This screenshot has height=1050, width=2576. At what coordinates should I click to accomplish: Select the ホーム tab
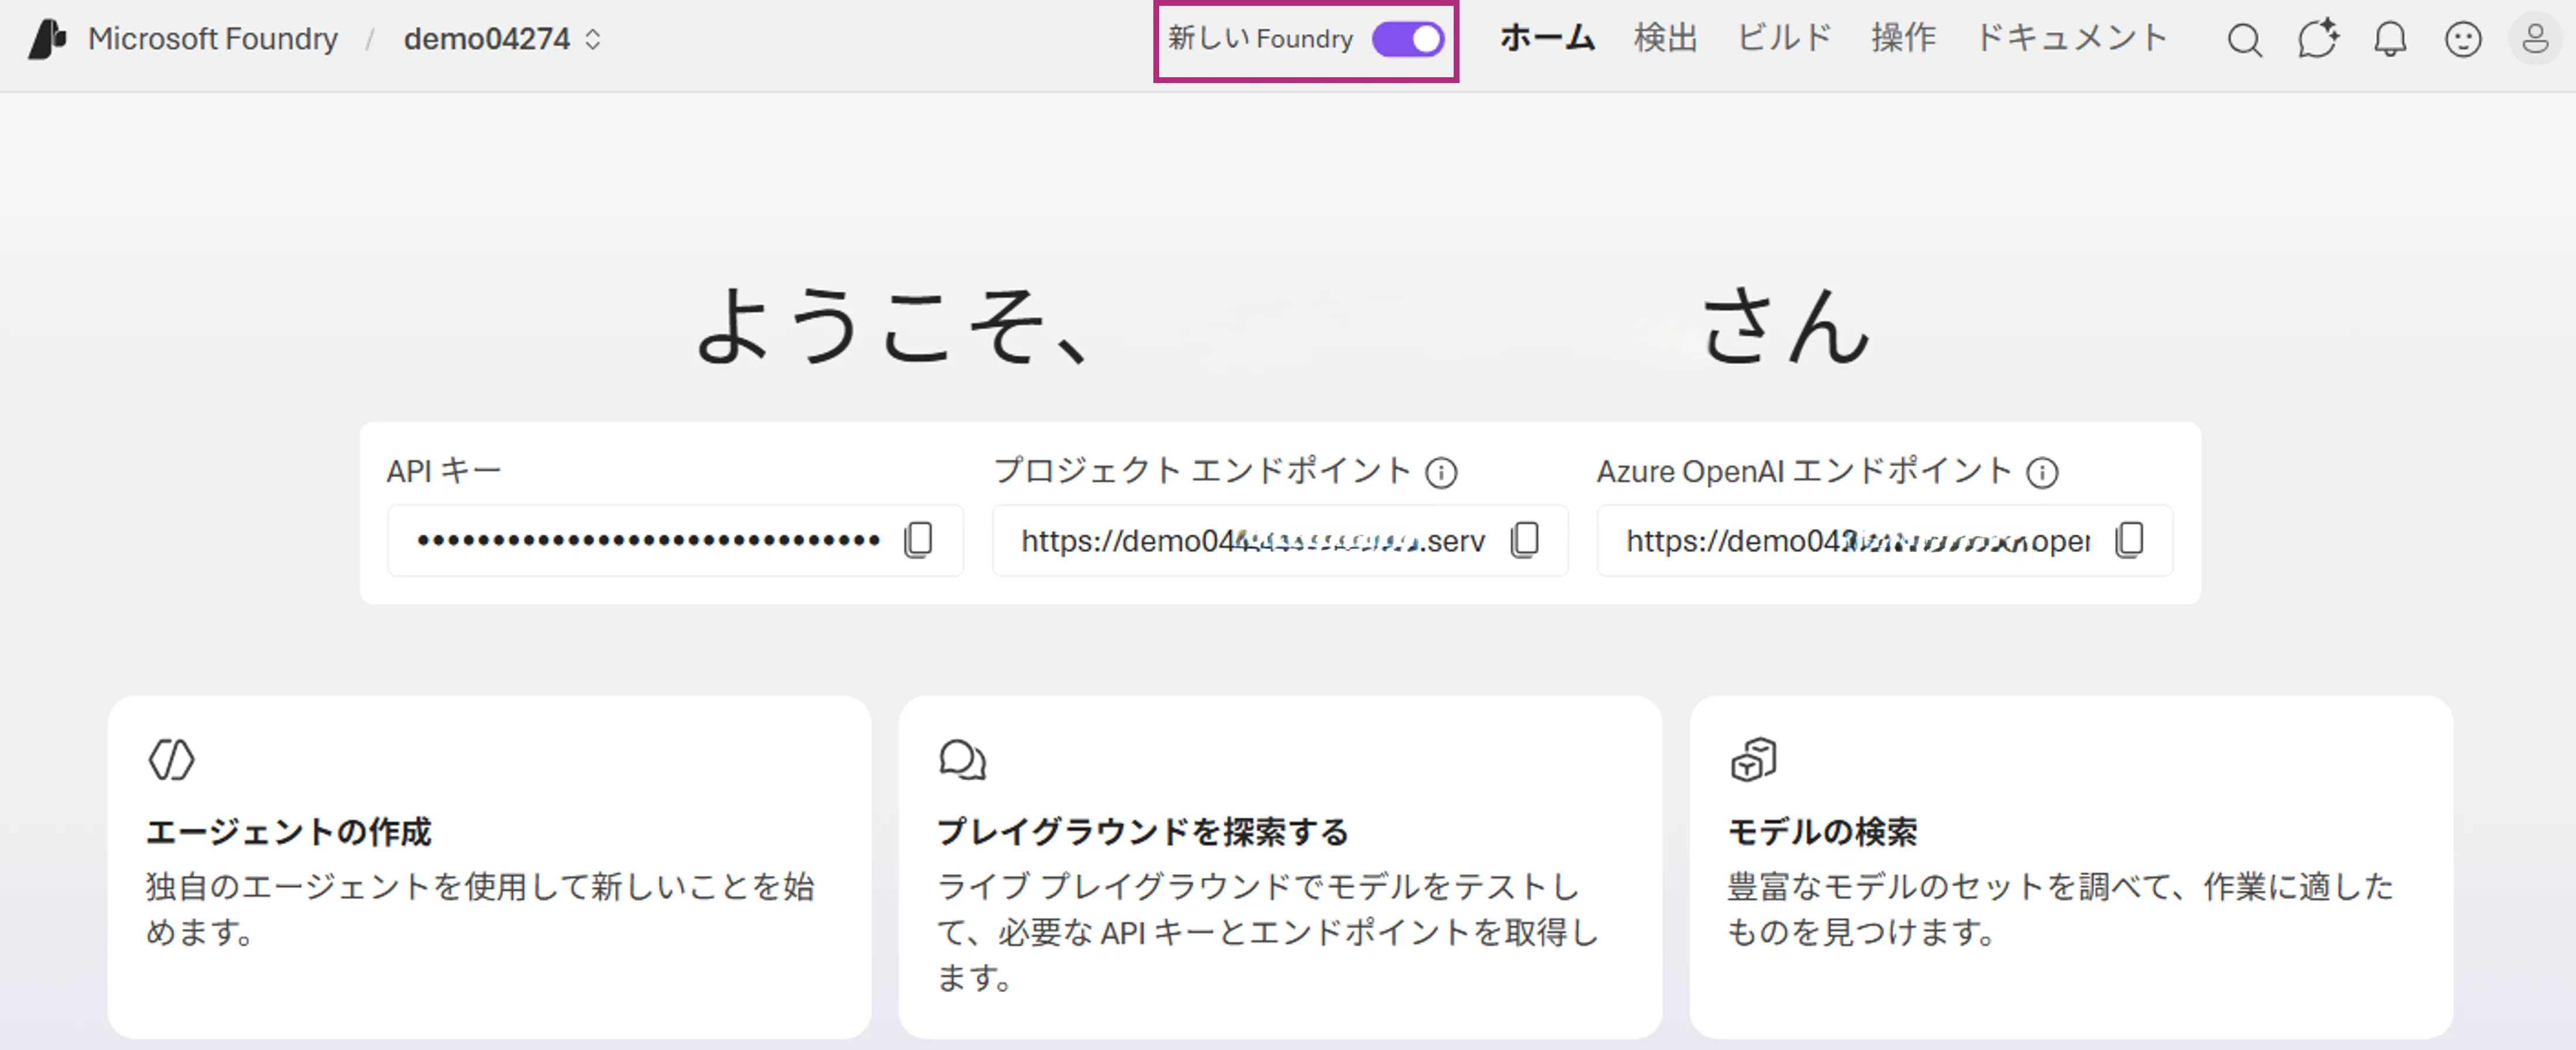point(1547,39)
